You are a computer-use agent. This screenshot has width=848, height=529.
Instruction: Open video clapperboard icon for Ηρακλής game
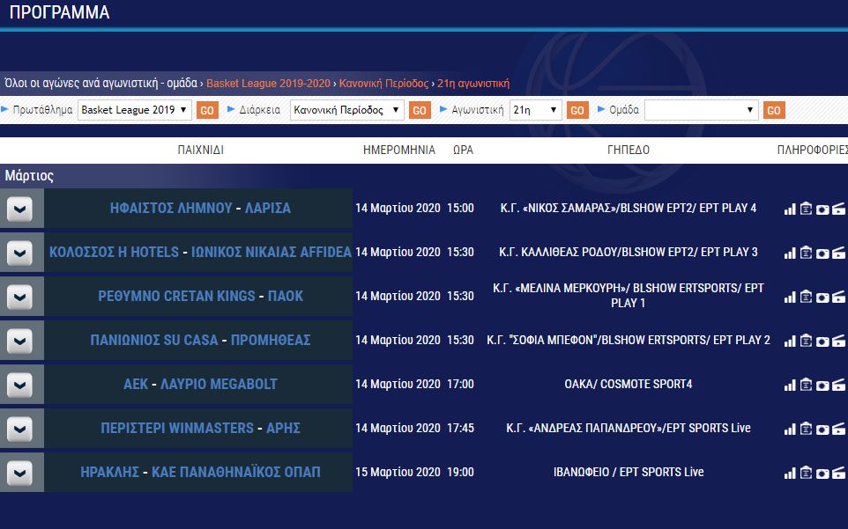coord(838,473)
